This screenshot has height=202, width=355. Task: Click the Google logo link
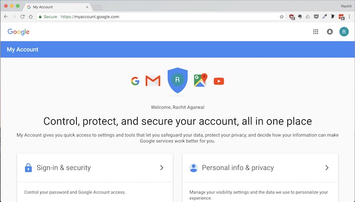click(x=18, y=32)
